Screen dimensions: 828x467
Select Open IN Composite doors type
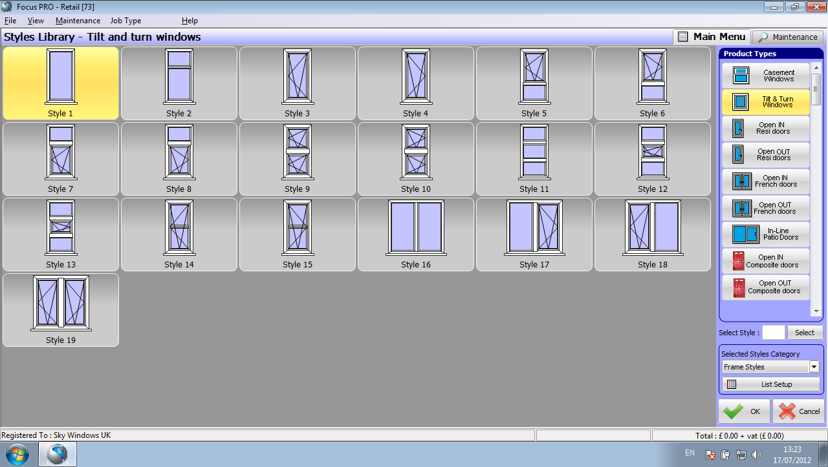point(765,261)
